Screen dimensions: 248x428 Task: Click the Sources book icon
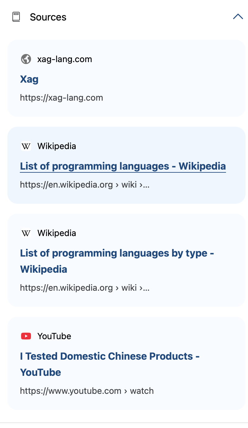(x=16, y=17)
